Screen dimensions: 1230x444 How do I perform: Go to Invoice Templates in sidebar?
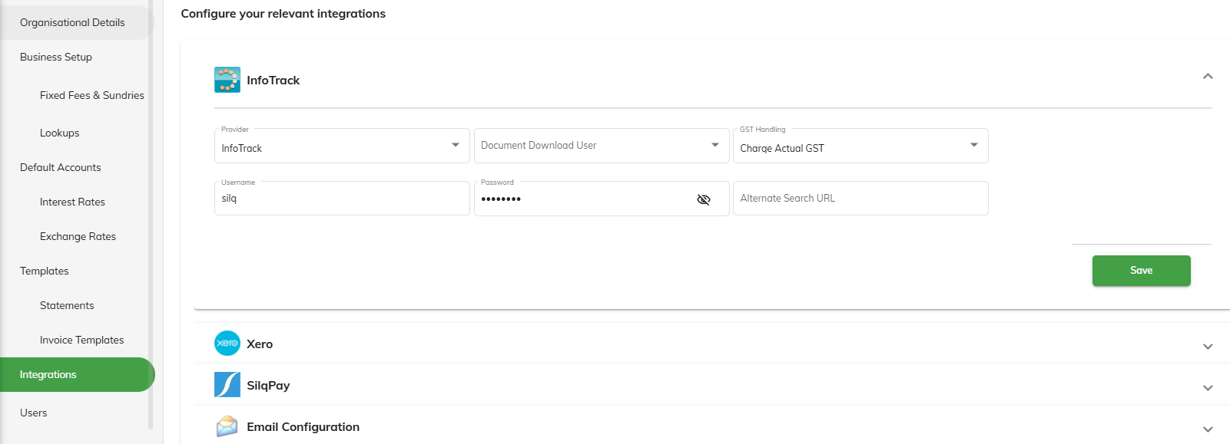point(81,340)
